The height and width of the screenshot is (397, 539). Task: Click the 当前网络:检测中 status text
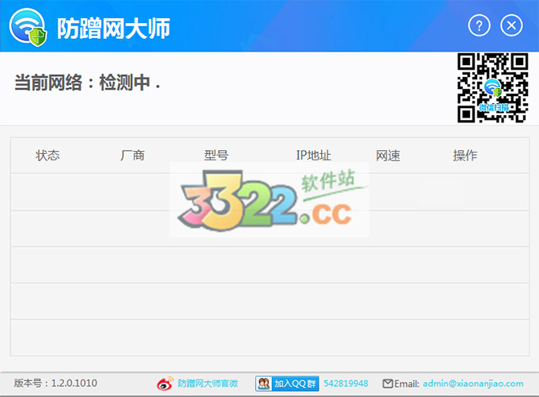point(87,83)
